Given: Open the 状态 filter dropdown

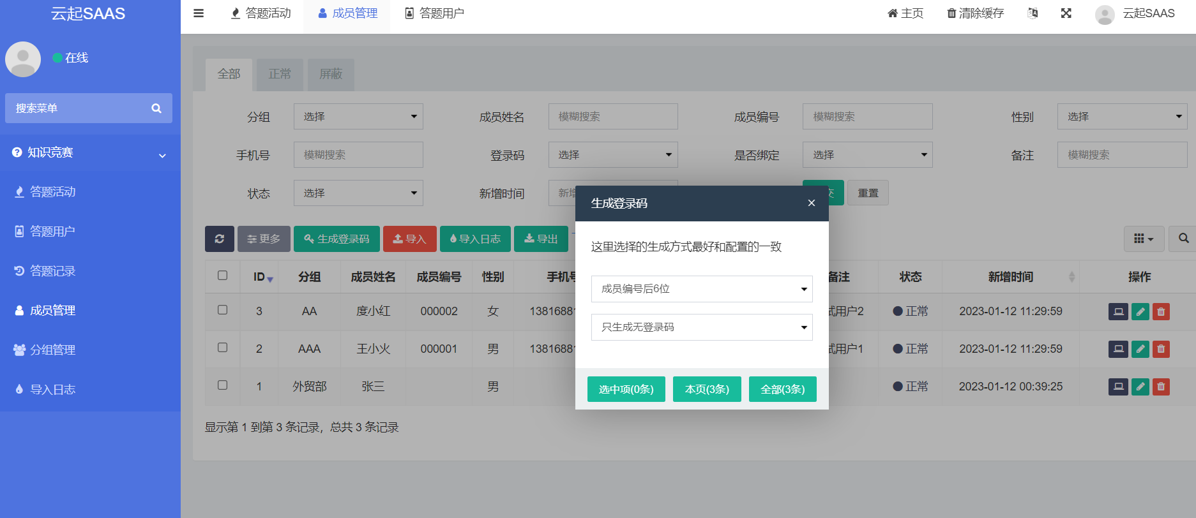Looking at the screenshot, I should 358,193.
